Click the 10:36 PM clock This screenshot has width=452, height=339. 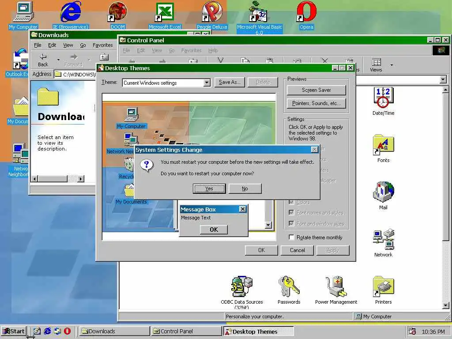point(433,331)
